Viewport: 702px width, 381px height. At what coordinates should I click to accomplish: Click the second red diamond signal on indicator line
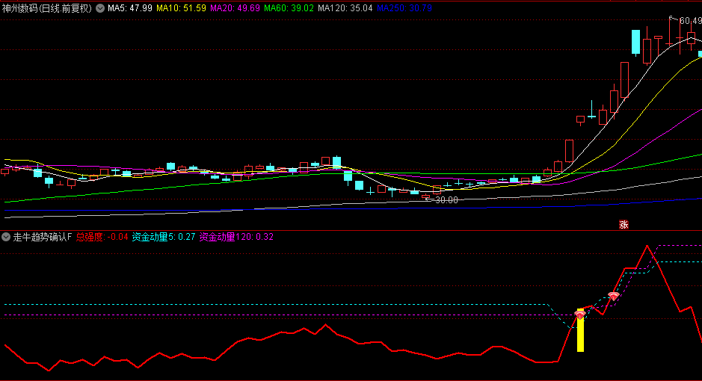tap(613, 297)
